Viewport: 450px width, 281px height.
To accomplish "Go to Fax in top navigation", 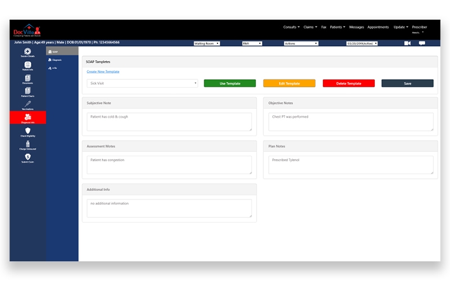I will point(324,27).
